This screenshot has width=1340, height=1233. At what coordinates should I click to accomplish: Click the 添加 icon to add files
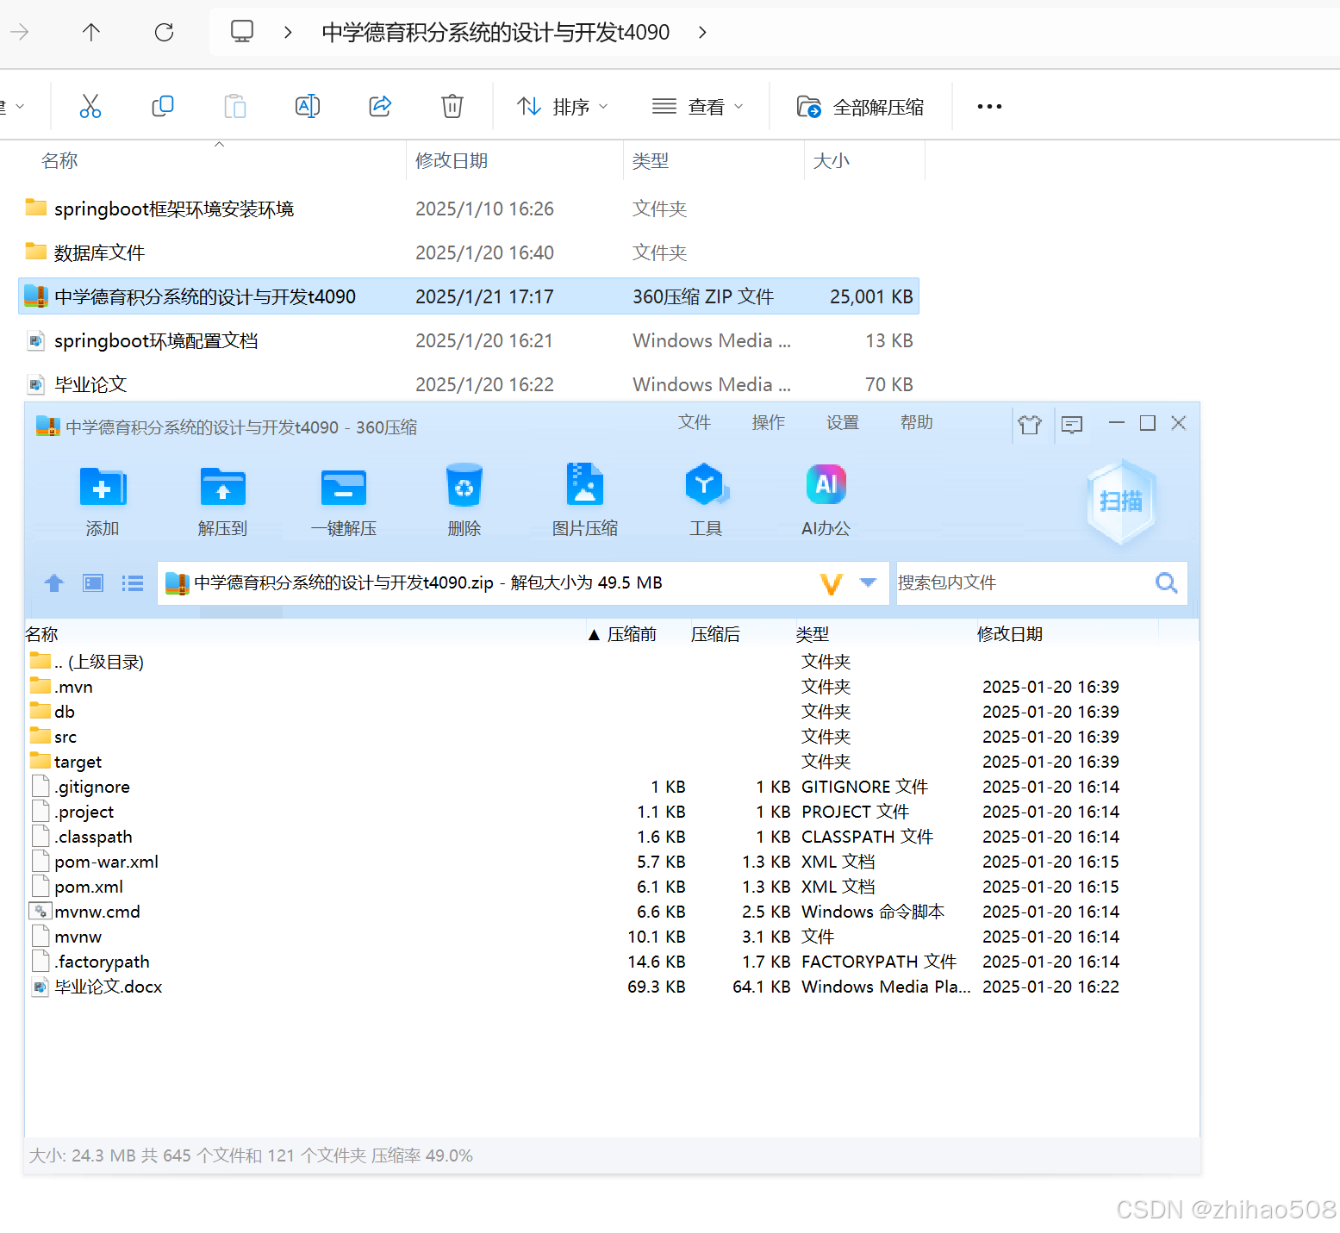pyautogui.click(x=102, y=500)
